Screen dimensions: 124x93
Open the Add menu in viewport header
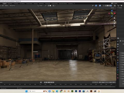pos(3,6)
